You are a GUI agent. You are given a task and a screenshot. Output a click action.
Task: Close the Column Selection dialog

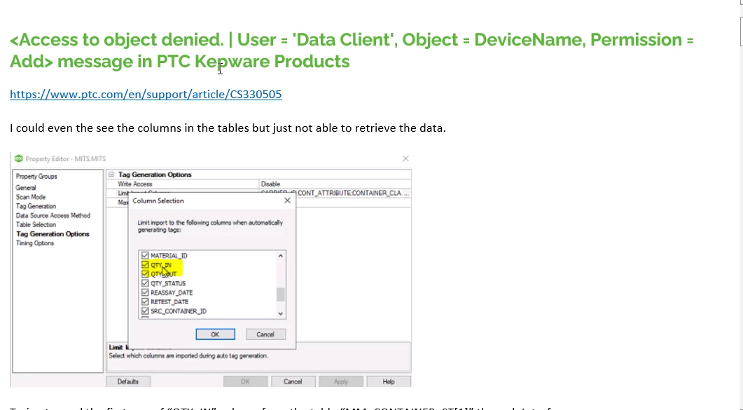coord(287,200)
